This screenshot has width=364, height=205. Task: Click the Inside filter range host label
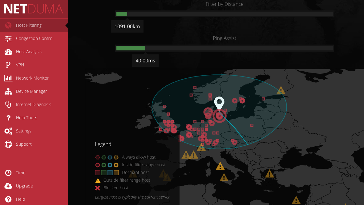[x=144, y=165]
